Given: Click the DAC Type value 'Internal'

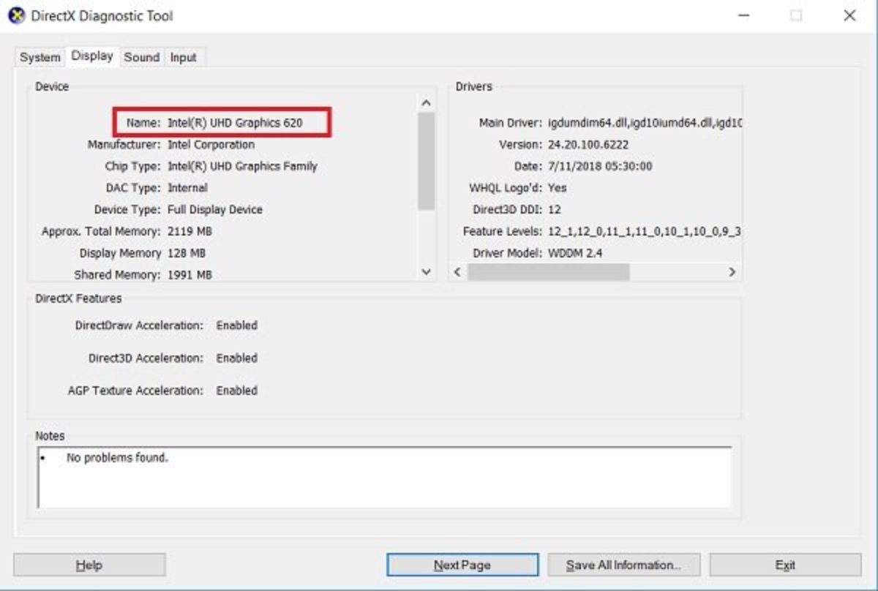Looking at the screenshot, I should pyautogui.click(x=187, y=188).
